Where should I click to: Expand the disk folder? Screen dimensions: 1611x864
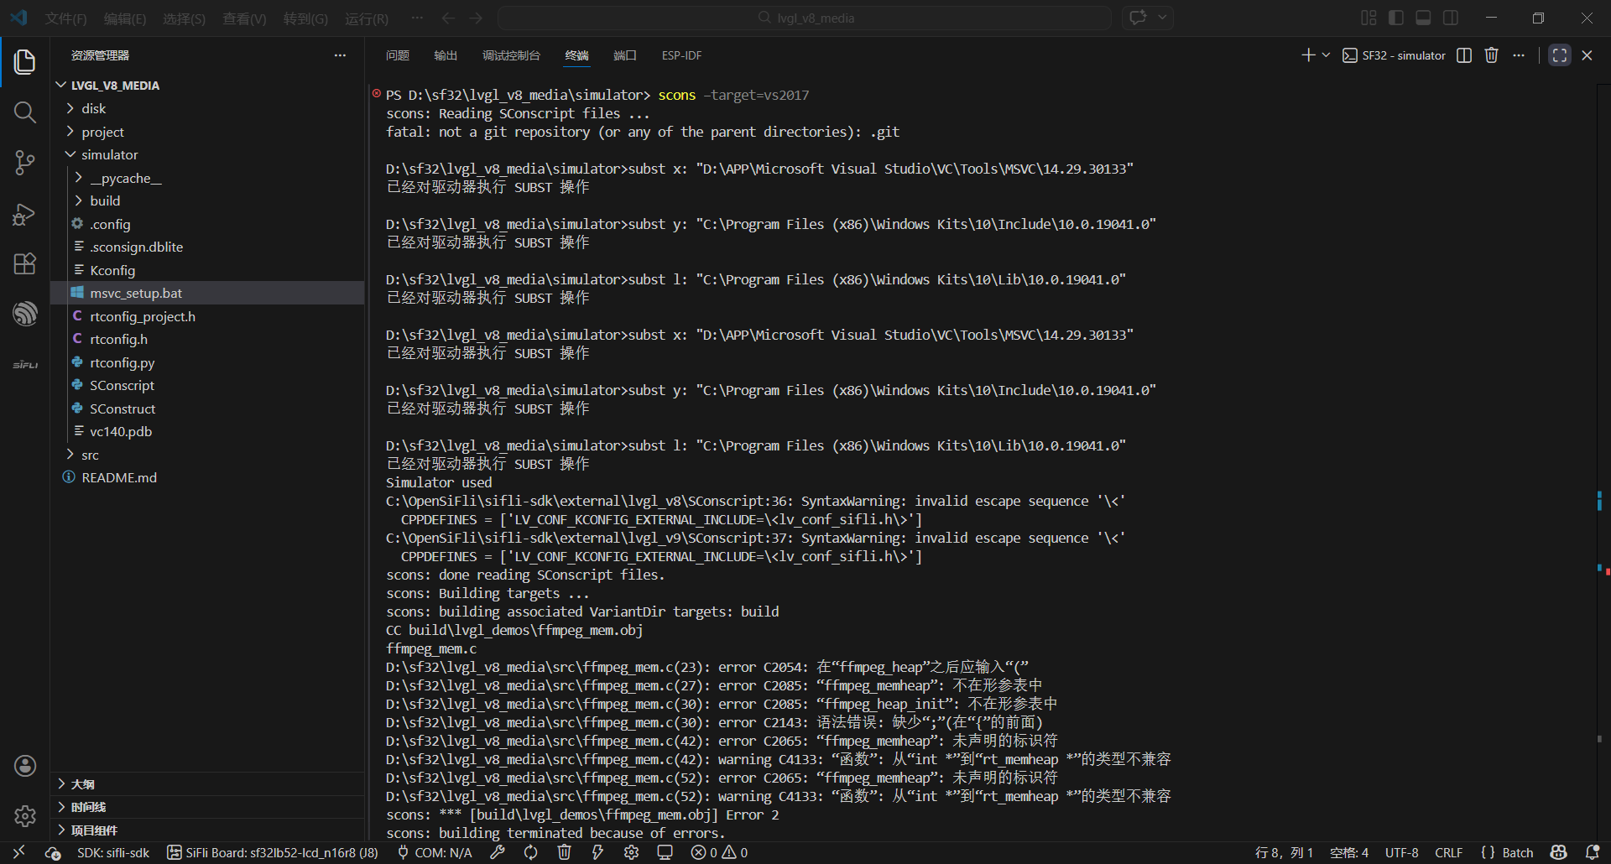point(94,109)
